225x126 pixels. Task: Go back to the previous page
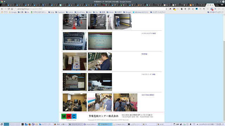[x=2, y=9]
